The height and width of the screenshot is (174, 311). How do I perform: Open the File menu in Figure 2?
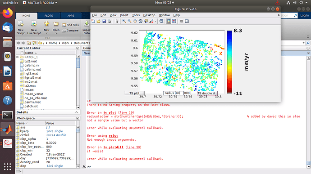[x=95, y=15]
